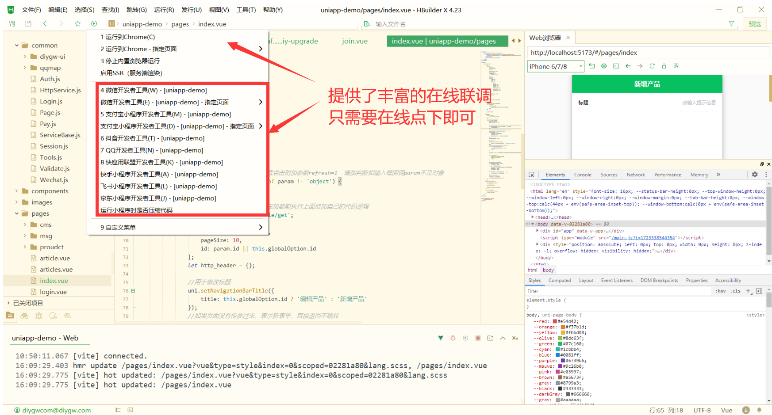Click the --purple color swatch
The height and width of the screenshot is (415, 772).
(x=563, y=361)
